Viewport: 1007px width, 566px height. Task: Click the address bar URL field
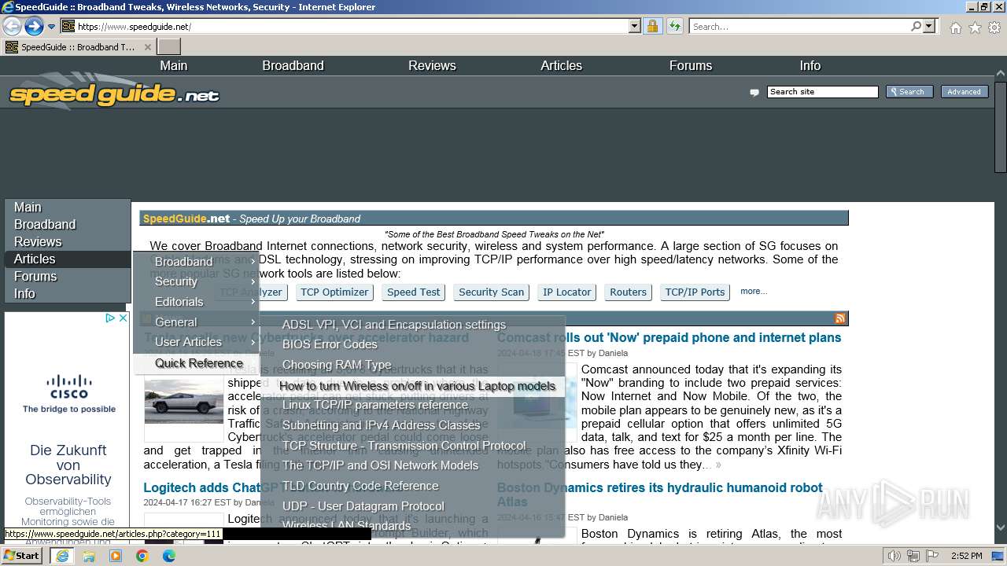point(352,26)
